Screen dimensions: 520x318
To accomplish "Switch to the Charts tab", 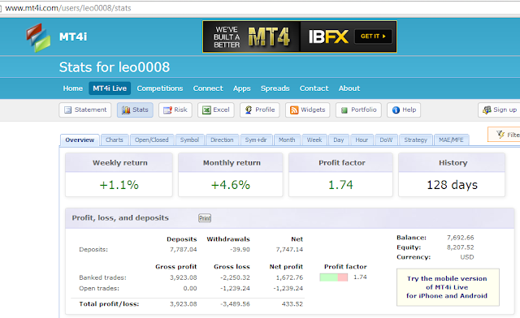I will pyautogui.click(x=115, y=140).
